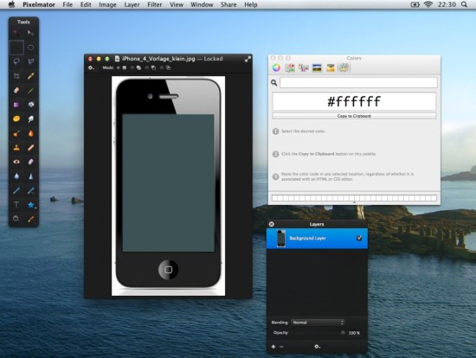Close the Layers palette
This screenshot has height=358, width=476.
[272, 224]
